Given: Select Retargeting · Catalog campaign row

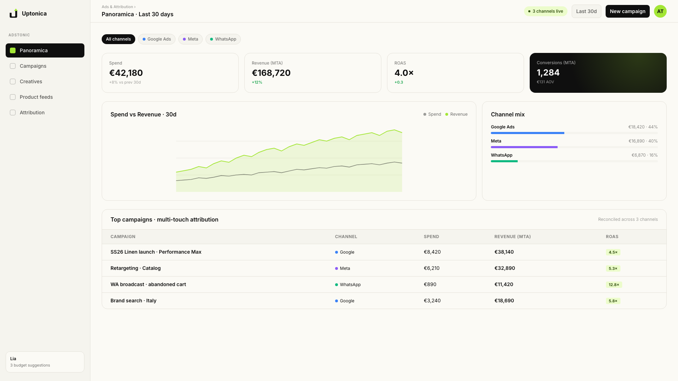Looking at the screenshot, I should [384, 268].
